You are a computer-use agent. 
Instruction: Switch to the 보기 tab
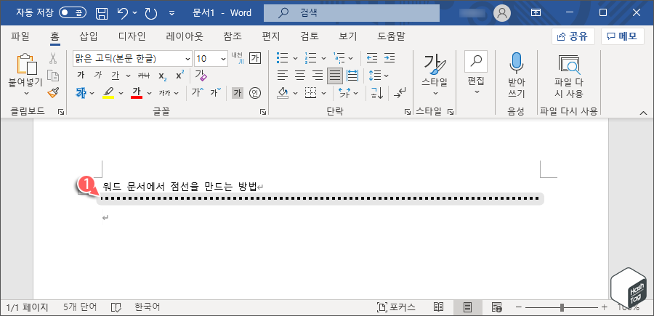coord(348,37)
